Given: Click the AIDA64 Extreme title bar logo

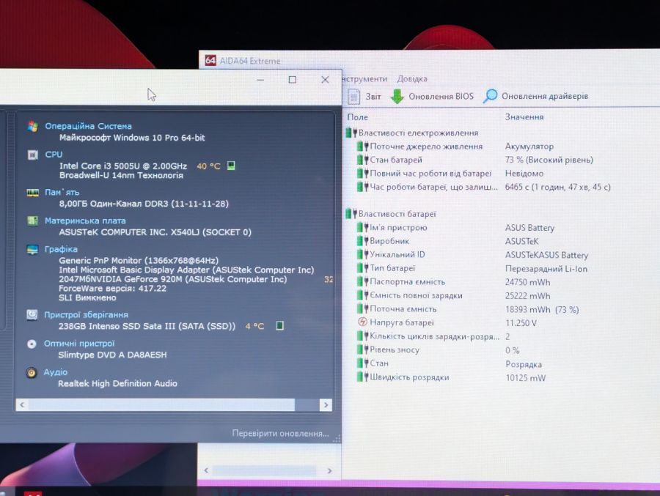Looking at the screenshot, I should 210,61.
